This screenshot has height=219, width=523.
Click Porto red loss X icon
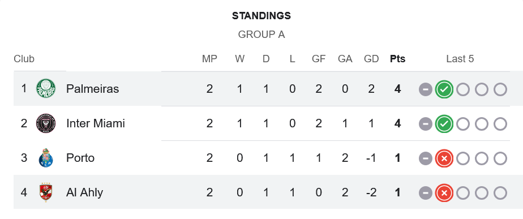(444, 158)
